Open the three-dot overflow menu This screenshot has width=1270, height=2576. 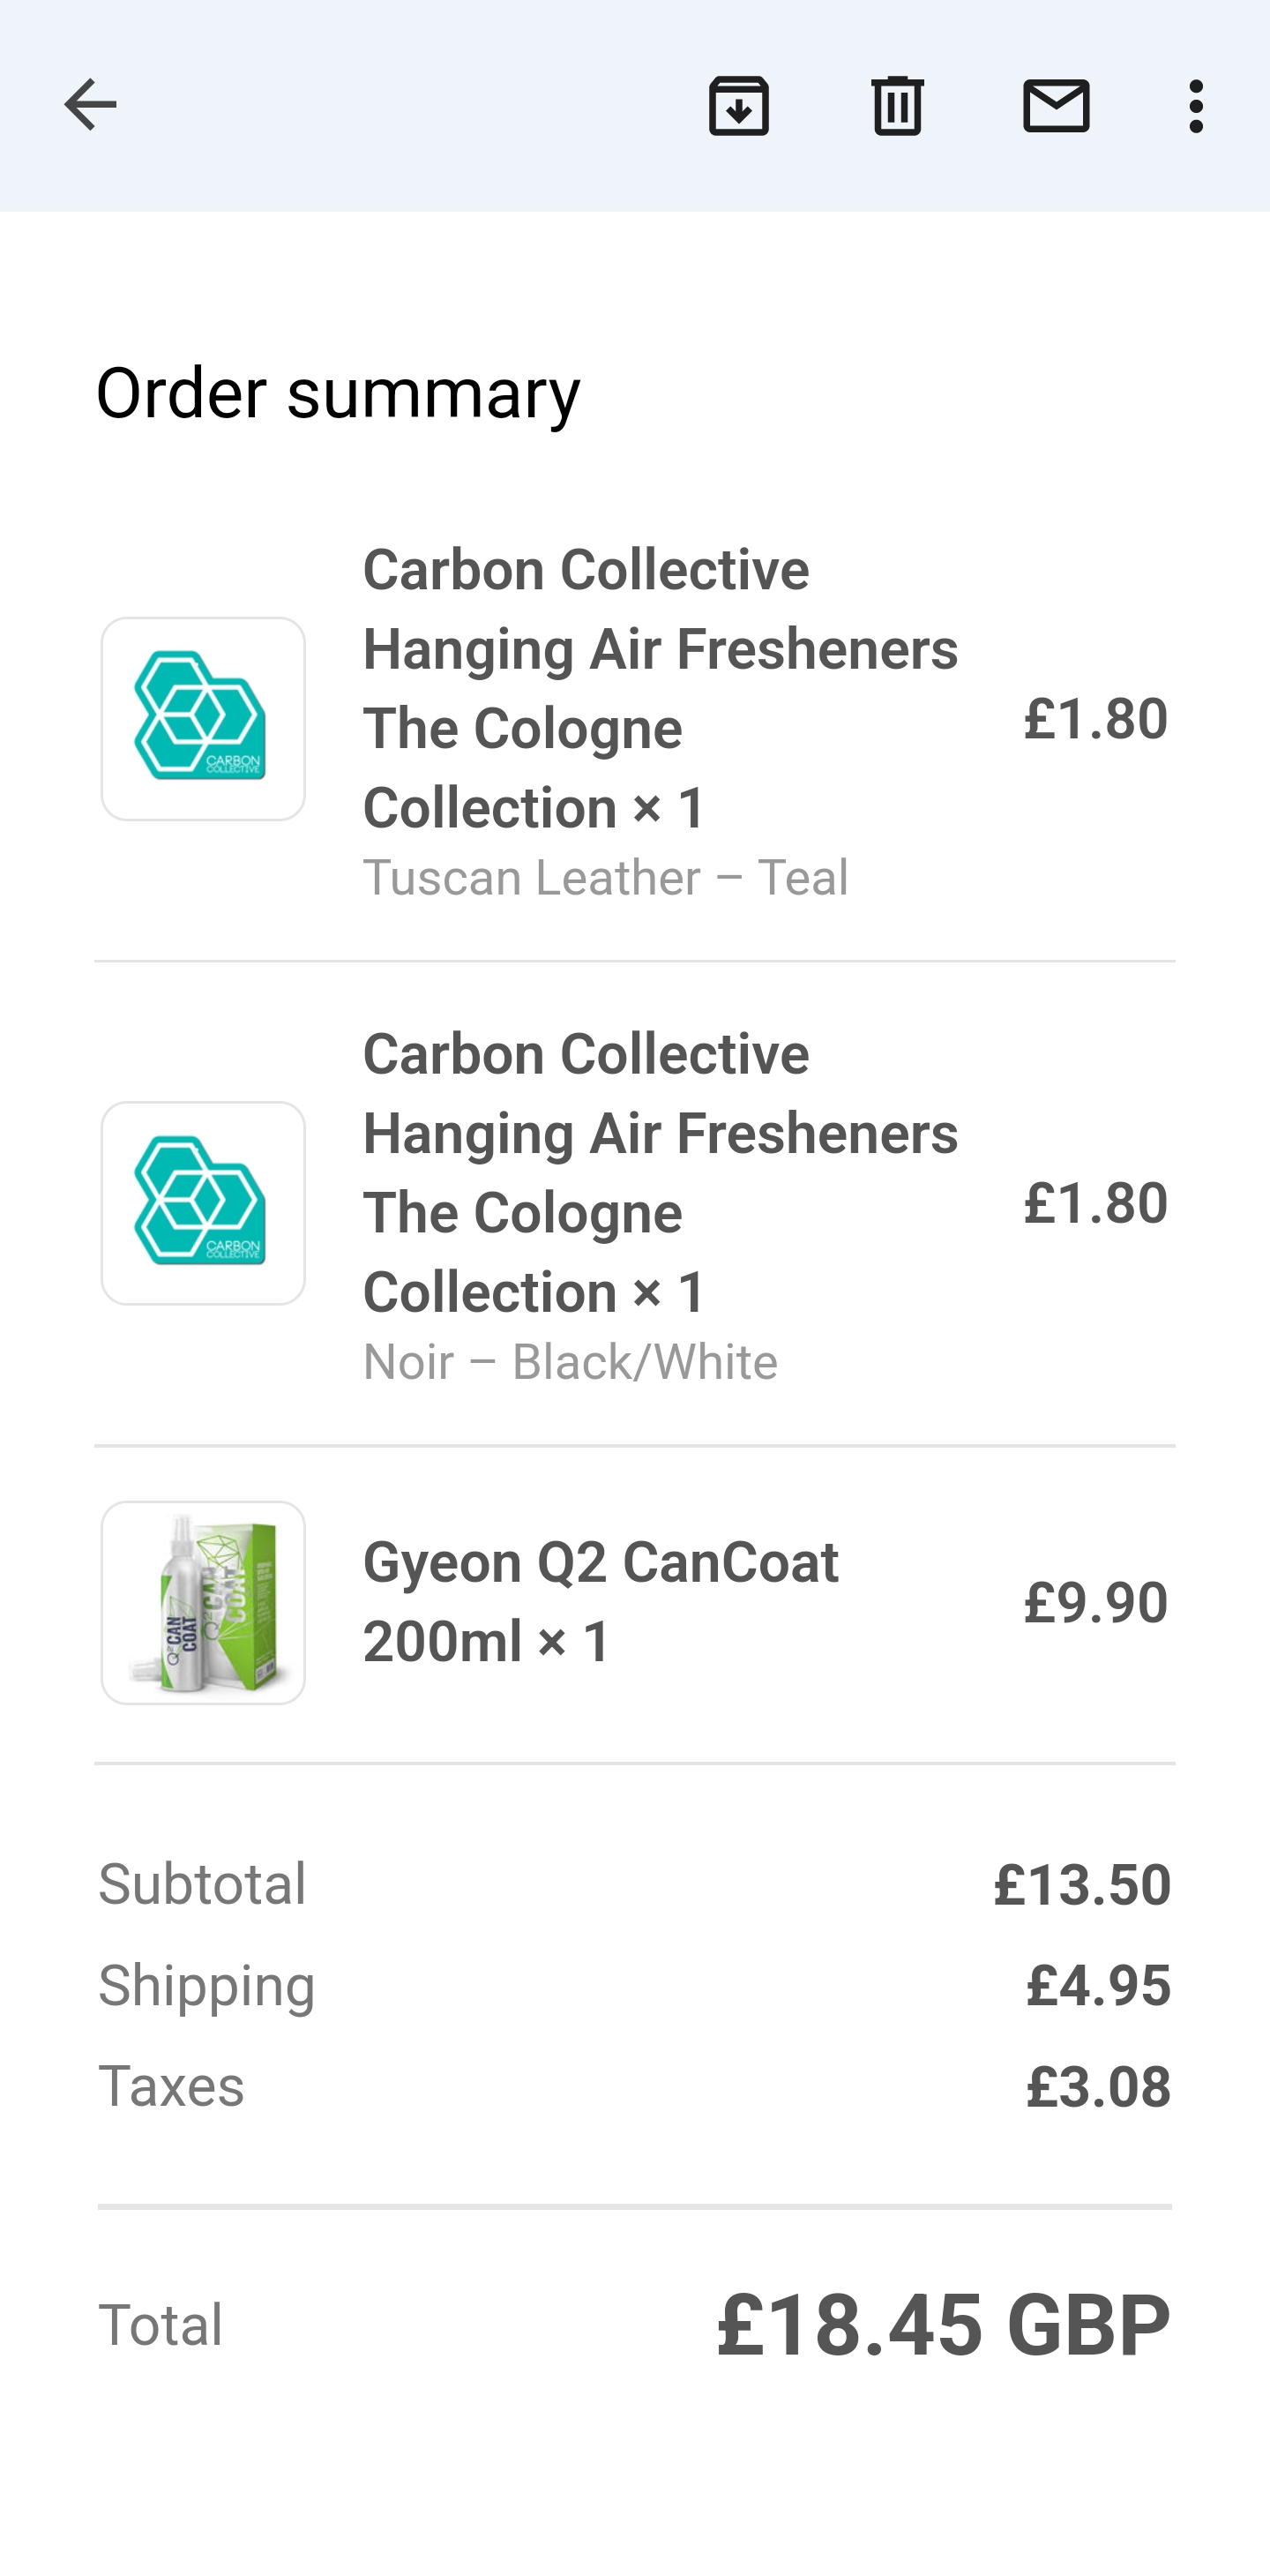[x=1196, y=105]
